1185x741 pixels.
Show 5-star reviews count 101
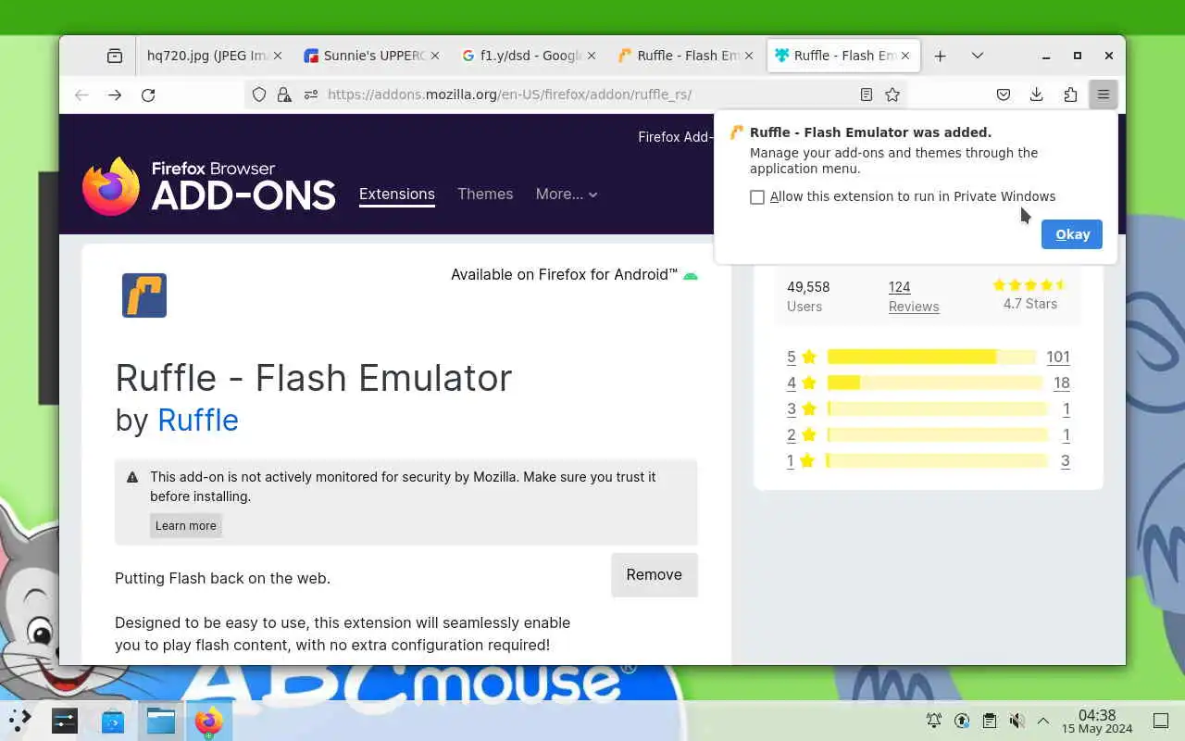[x=1058, y=357]
